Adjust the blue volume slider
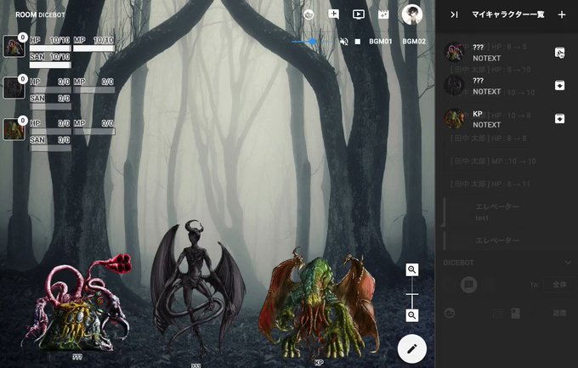This screenshot has height=368, width=578. click(x=311, y=42)
